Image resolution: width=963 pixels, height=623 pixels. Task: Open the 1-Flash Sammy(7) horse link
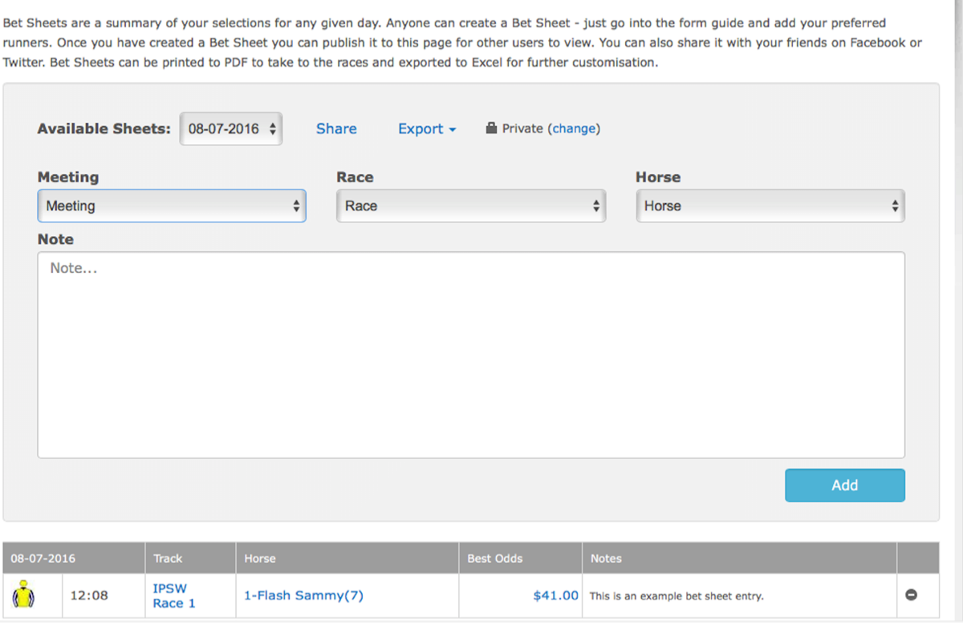coord(303,596)
